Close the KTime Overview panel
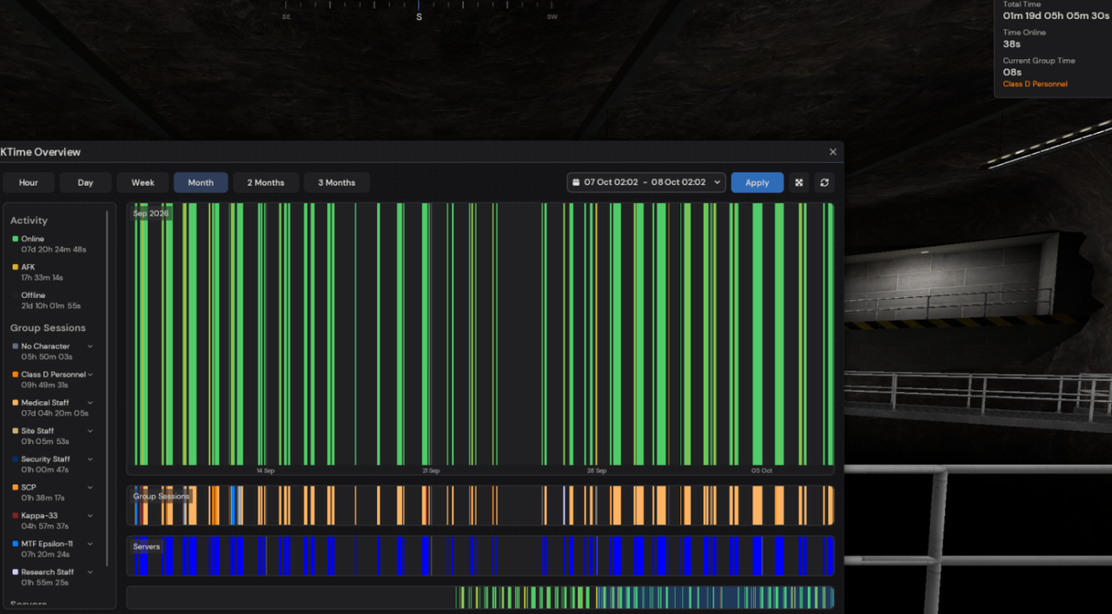Image resolution: width=1112 pixels, height=614 pixels. (x=833, y=152)
